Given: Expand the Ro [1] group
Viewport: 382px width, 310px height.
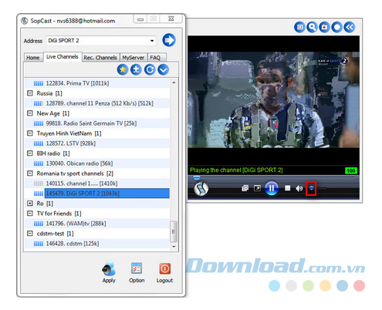Looking at the screenshot, I should point(30,204).
